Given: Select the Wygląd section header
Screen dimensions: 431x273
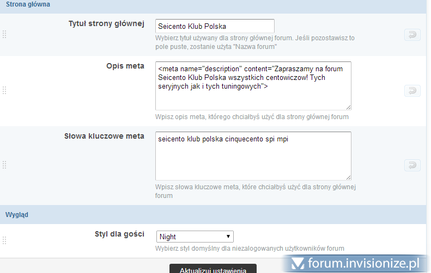Looking at the screenshot, I should [x=17, y=214].
